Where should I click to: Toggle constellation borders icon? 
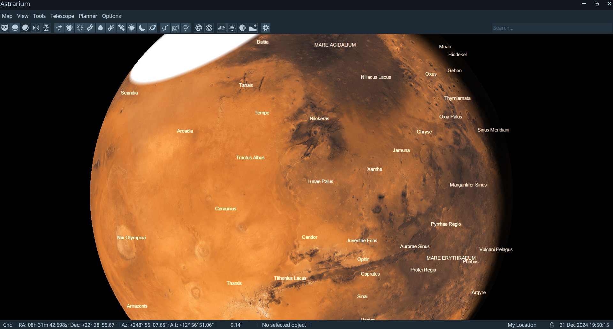tap(175, 28)
